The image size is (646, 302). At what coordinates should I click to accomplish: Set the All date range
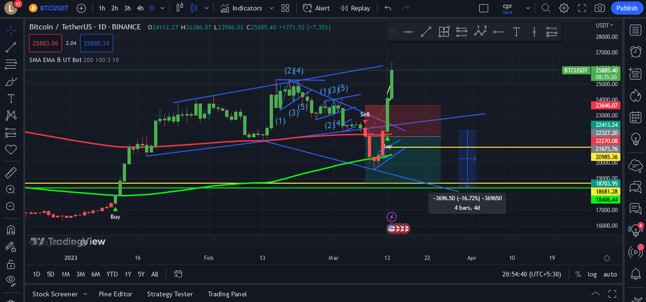(x=155, y=274)
